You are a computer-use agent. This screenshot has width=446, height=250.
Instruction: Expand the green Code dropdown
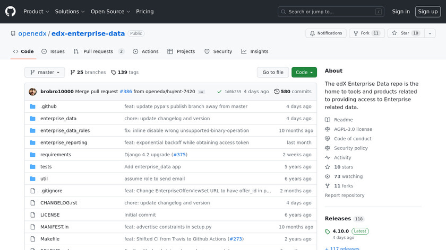[x=304, y=73]
